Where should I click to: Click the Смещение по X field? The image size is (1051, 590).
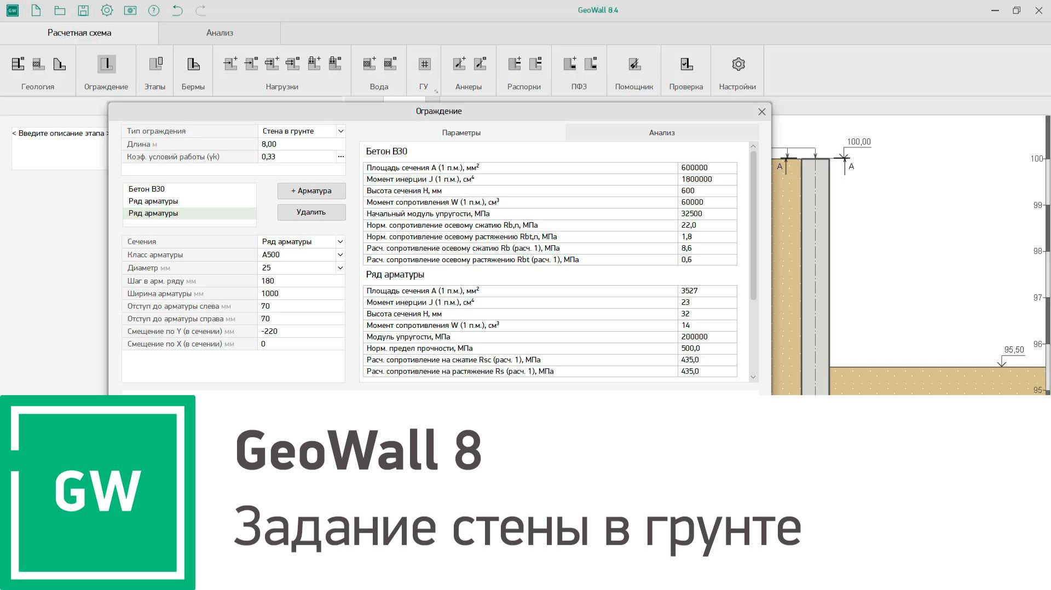pyautogui.click(x=301, y=344)
